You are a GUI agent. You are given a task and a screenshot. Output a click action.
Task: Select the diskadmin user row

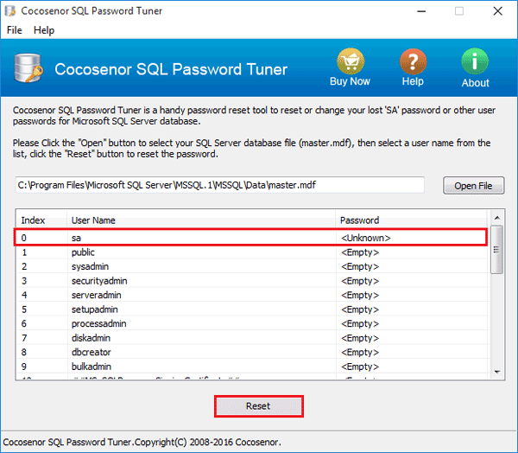[x=251, y=338]
